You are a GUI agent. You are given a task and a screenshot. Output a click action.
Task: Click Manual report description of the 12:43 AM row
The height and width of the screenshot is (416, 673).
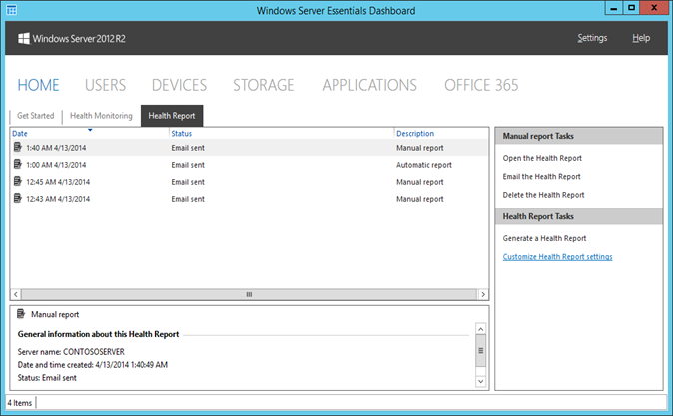click(x=419, y=199)
